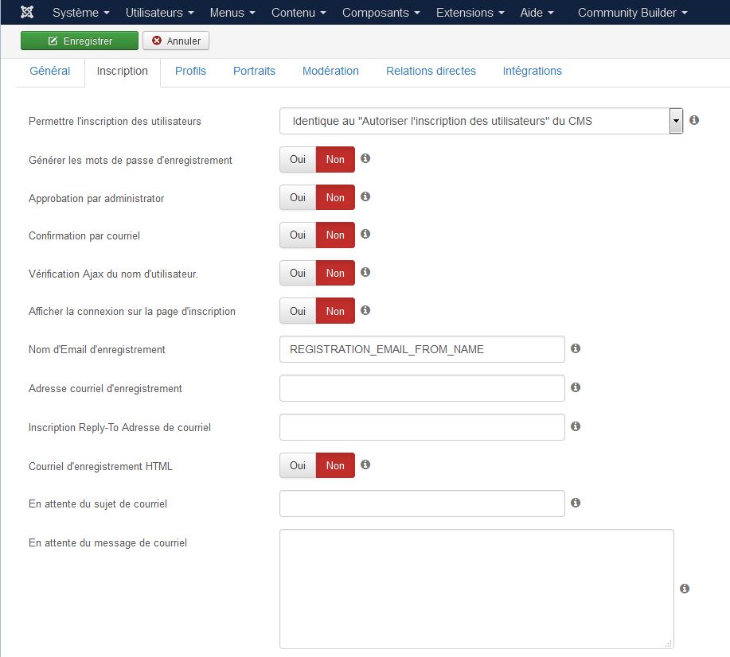Focus the En attente du sujet field
730x657 pixels.
click(x=422, y=503)
